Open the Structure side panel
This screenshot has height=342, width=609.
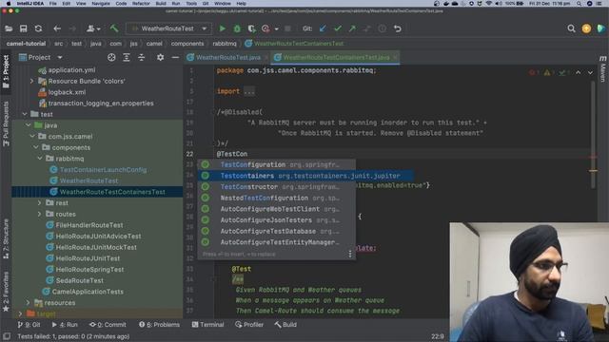[6, 239]
